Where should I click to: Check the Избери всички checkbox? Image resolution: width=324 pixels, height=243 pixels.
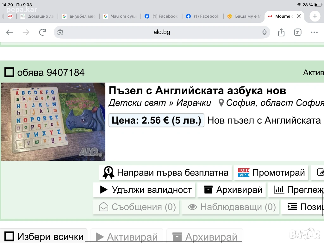9,236
